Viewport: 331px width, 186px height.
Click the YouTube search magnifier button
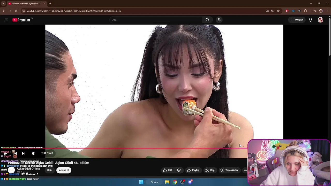pos(207,20)
